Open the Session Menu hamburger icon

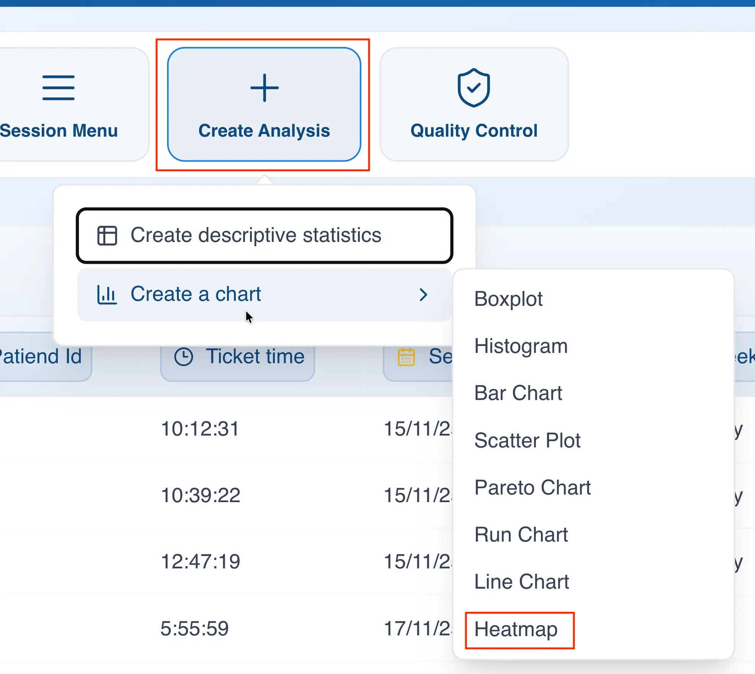click(59, 87)
